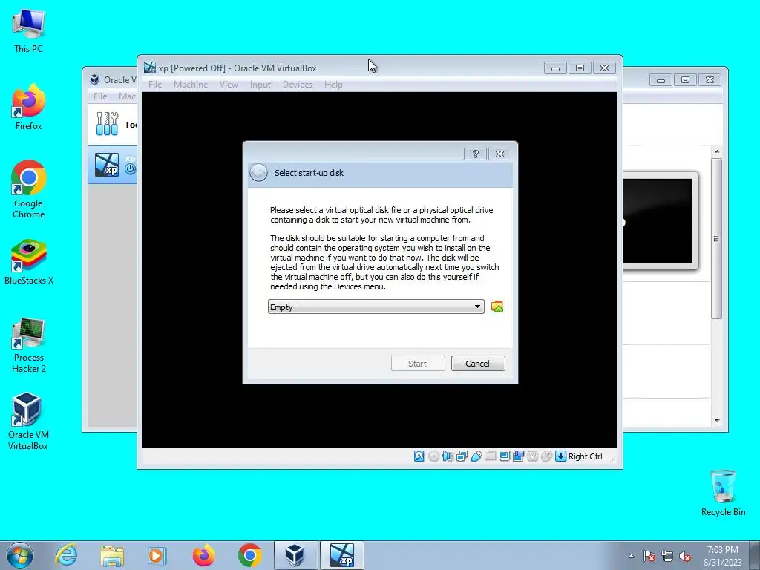Click the Start button in dialog
The width and height of the screenshot is (760, 570).
[x=417, y=364]
